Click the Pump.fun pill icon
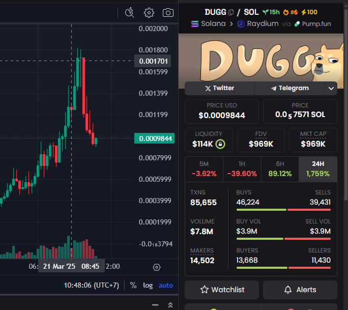Image resolution: width=348 pixels, height=310 pixels. [x=297, y=24]
